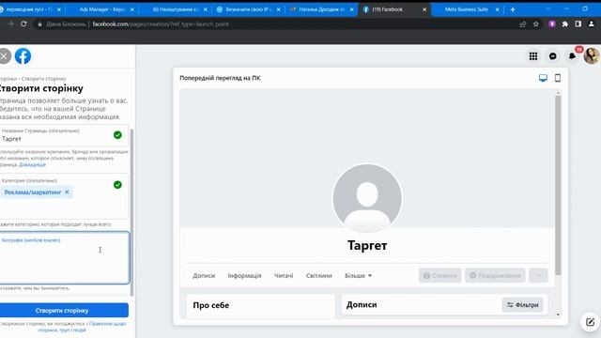
Task: Click the tab search chevron in Chrome
Action: (x=547, y=8)
